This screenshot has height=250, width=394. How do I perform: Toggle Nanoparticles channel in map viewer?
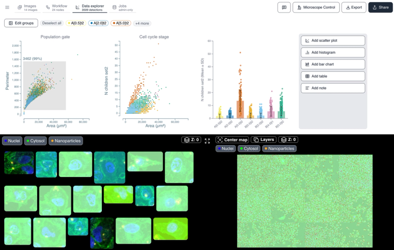279,148
